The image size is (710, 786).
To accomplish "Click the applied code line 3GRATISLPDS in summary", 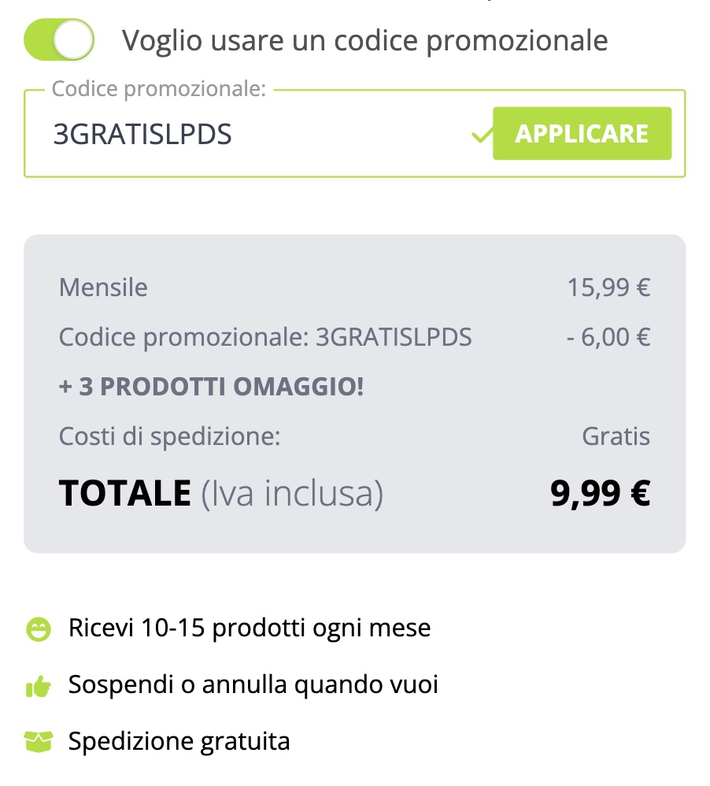I will coord(265,337).
